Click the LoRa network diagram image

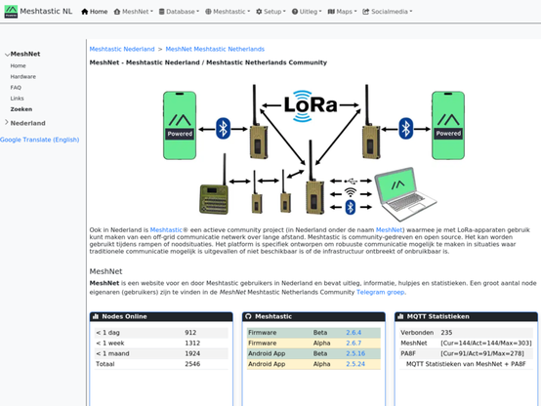(313, 152)
